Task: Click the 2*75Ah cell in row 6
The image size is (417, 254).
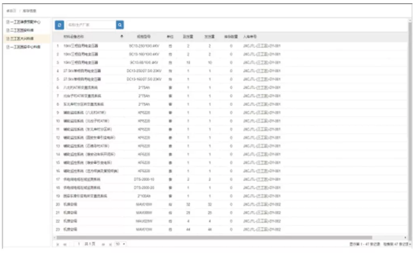Action: click(x=144, y=87)
